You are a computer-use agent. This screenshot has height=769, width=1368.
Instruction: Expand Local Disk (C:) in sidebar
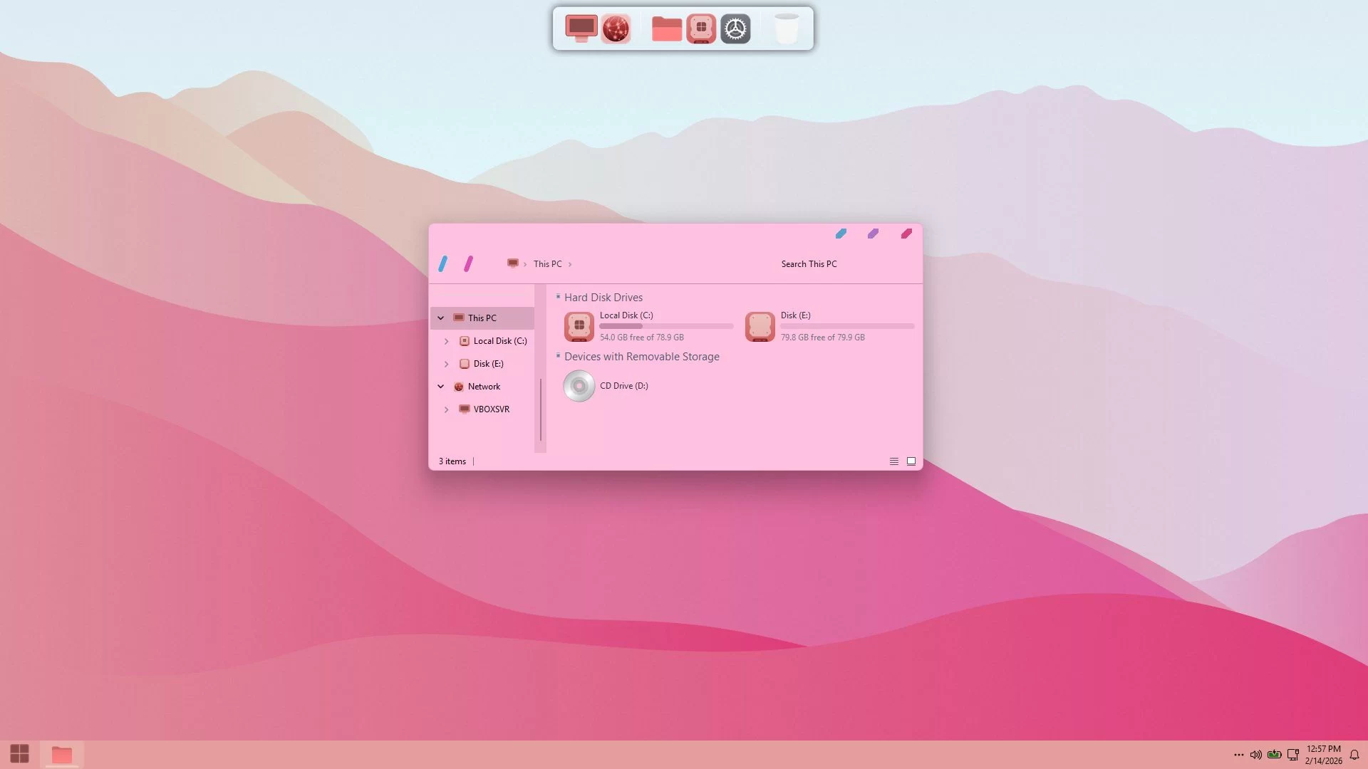[447, 341]
